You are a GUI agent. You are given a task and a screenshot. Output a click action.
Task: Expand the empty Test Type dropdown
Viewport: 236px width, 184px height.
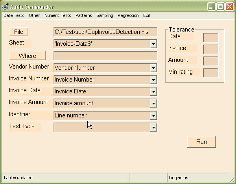(x=153, y=127)
